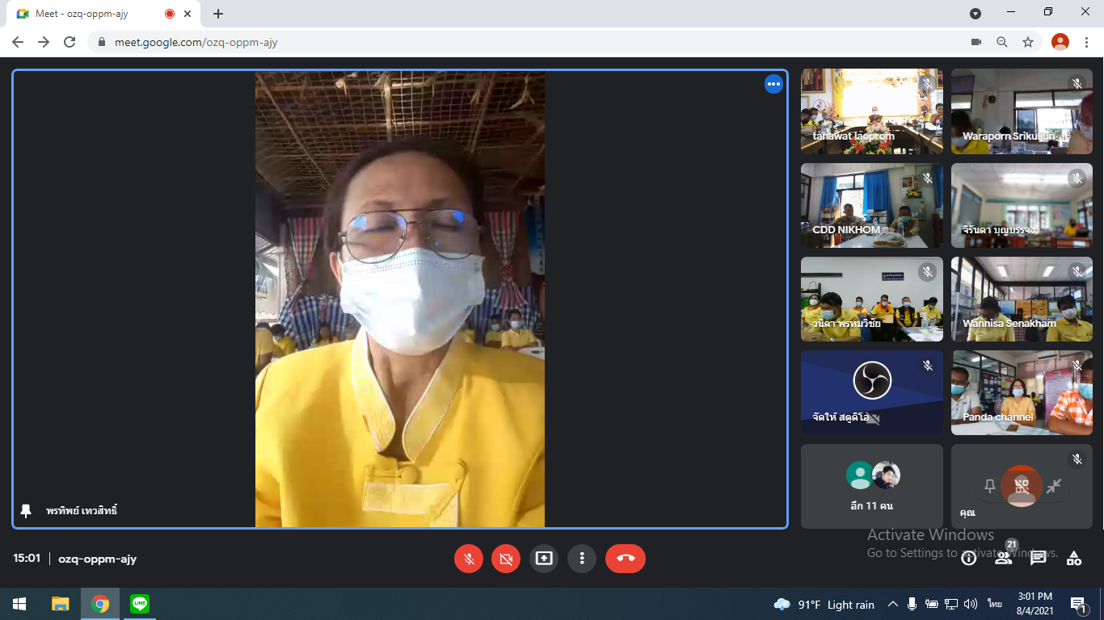Open the camera permission icon in address bar
This screenshot has height=620, width=1104.
pos(975,42)
